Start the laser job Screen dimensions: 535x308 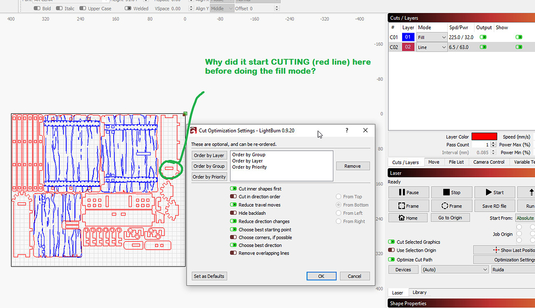494,192
